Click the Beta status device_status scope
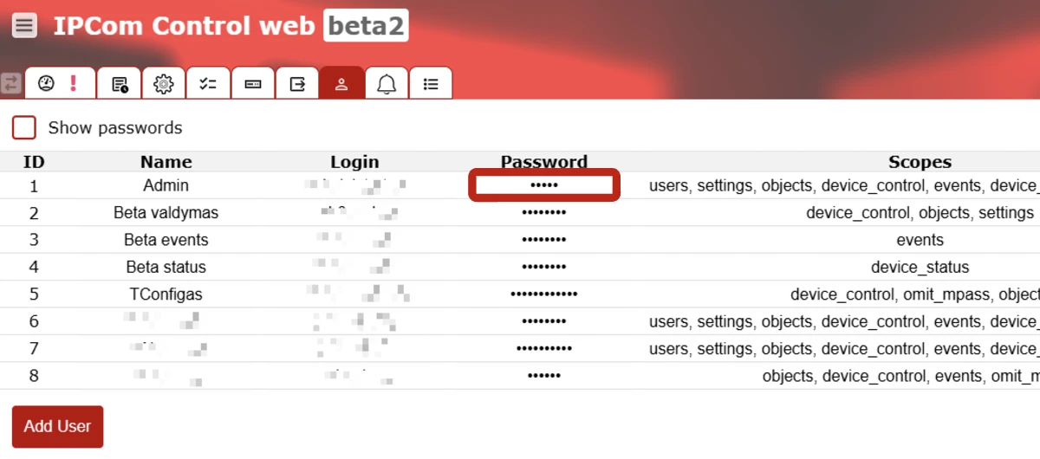Viewport: 1040px width, 459px height. [x=920, y=268]
